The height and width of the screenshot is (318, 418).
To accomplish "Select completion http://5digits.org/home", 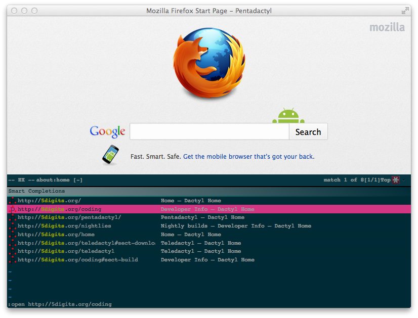I will pos(209,235).
